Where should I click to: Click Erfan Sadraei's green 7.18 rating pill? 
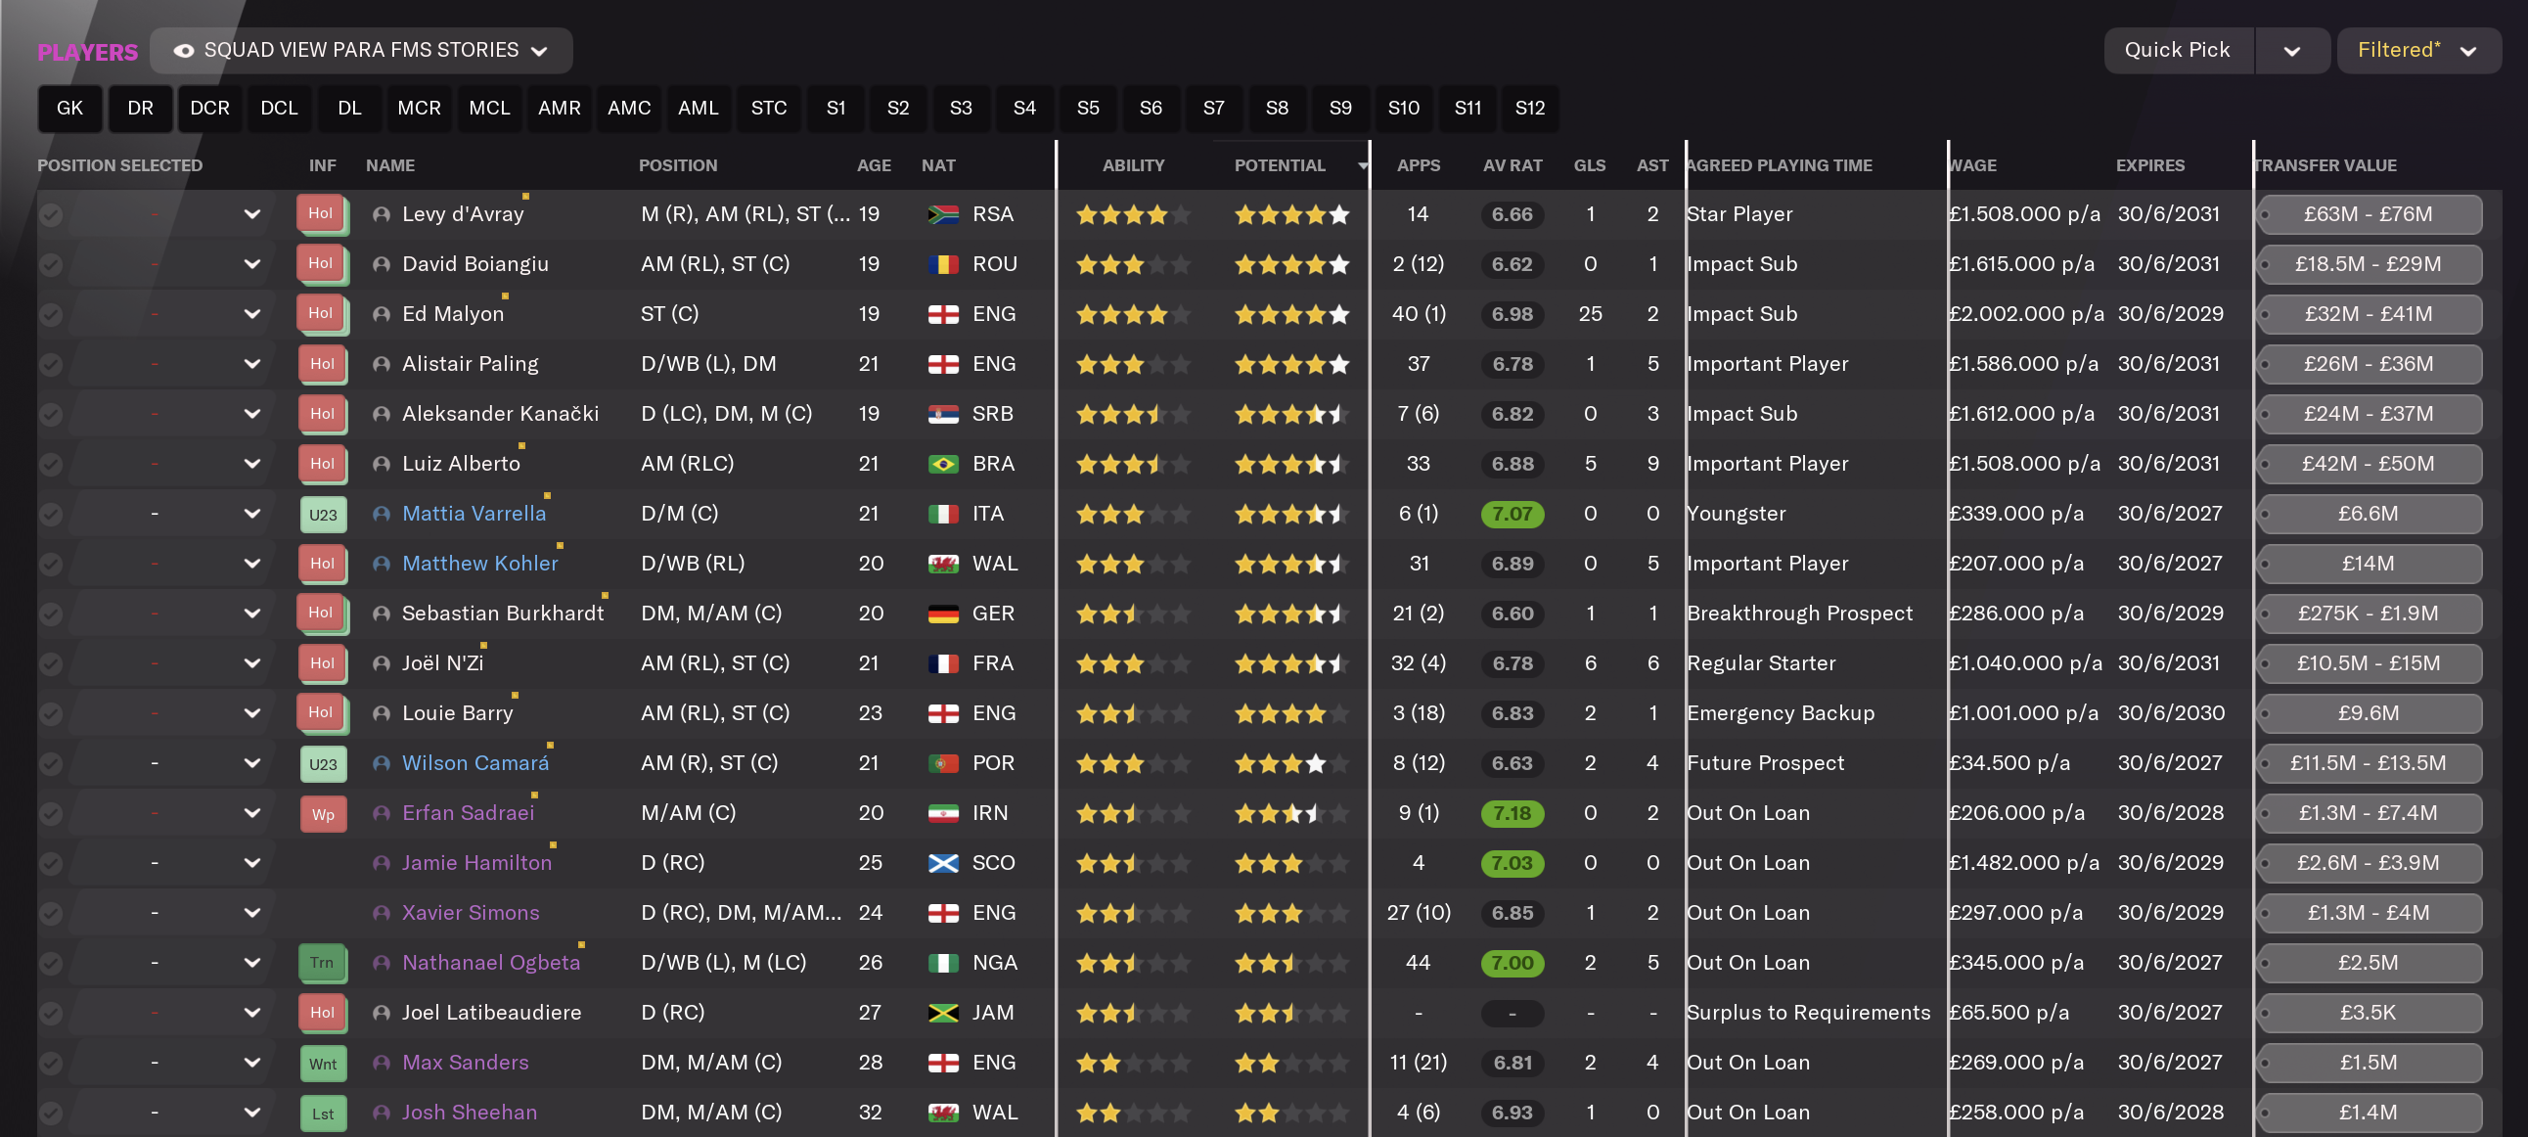1512,813
